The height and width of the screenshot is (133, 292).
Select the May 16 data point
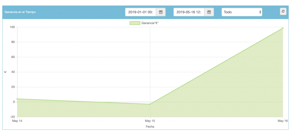point(283,28)
